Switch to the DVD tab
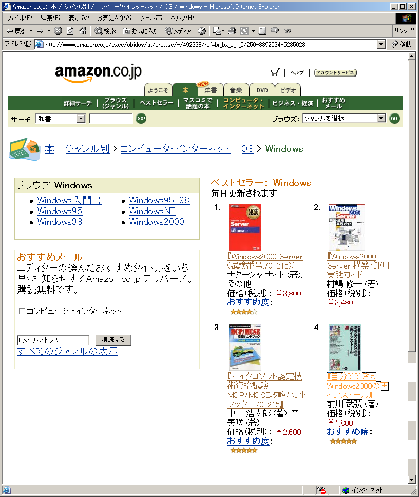 coord(262,90)
